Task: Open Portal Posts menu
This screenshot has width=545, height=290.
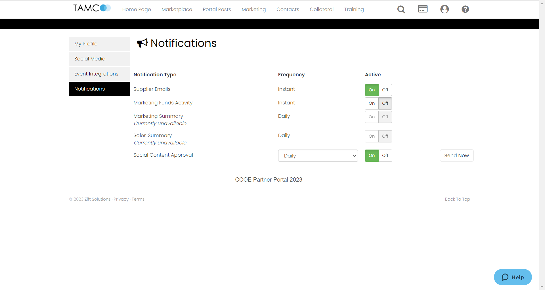Action: pos(217,9)
